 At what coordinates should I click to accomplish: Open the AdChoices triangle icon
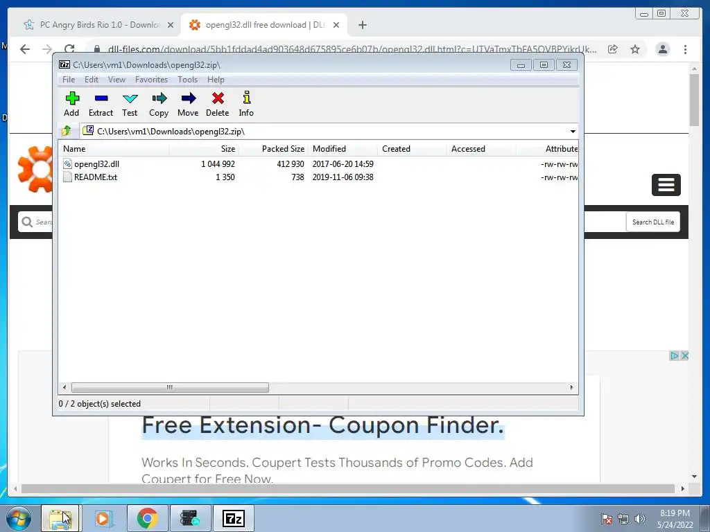(x=674, y=355)
